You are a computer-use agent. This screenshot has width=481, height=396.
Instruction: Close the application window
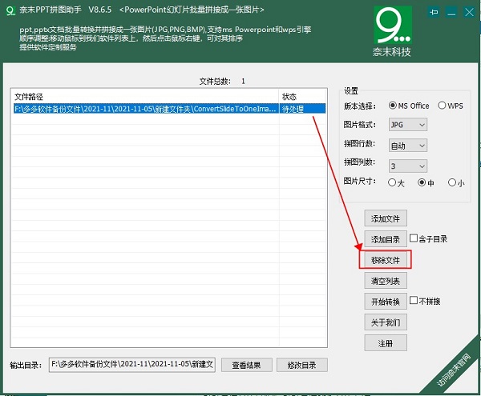tap(469, 12)
